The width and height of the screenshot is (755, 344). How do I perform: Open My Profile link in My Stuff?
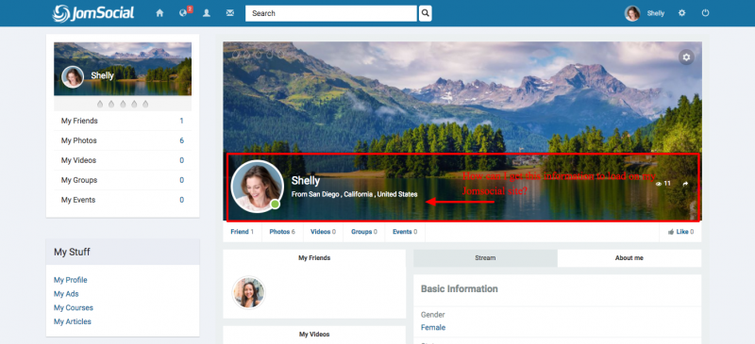[x=70, y=280]
